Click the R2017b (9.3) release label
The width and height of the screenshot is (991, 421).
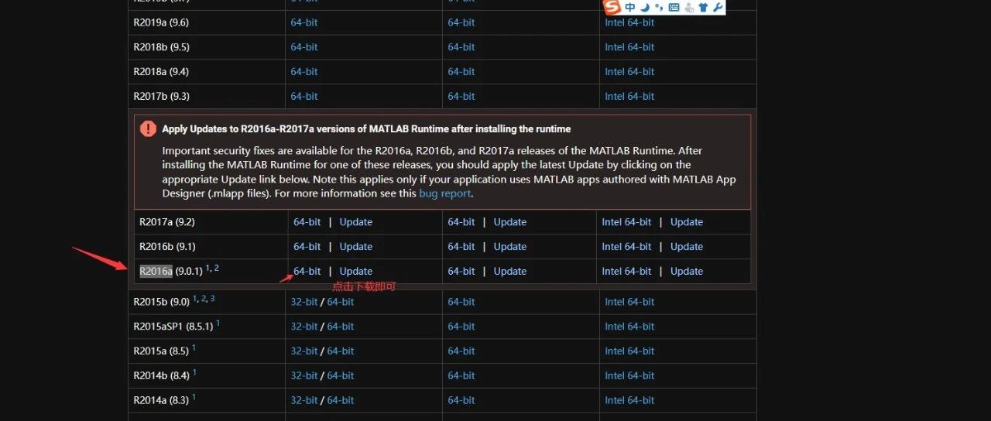point(161,97)
